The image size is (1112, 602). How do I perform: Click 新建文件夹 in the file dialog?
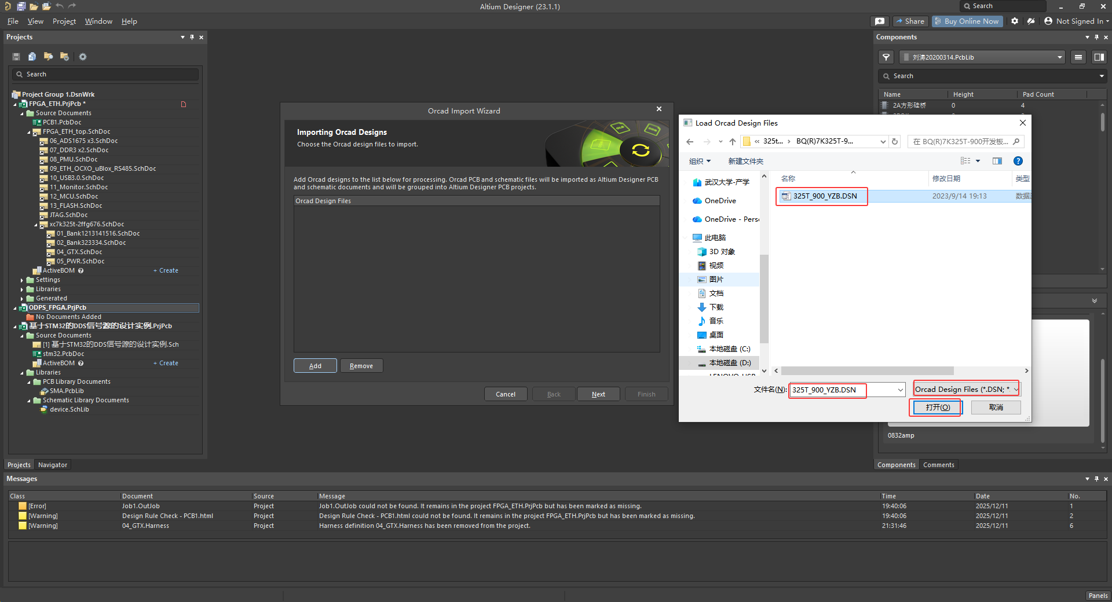745,161
